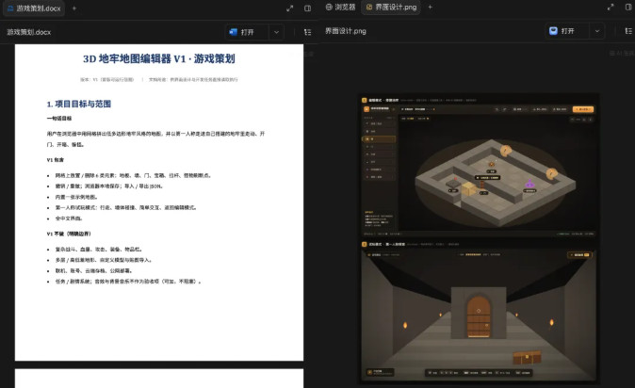Add a new tab beside 游戏策划.docx
The height and width of the screenshot is (388, 635).
(74, 8)
